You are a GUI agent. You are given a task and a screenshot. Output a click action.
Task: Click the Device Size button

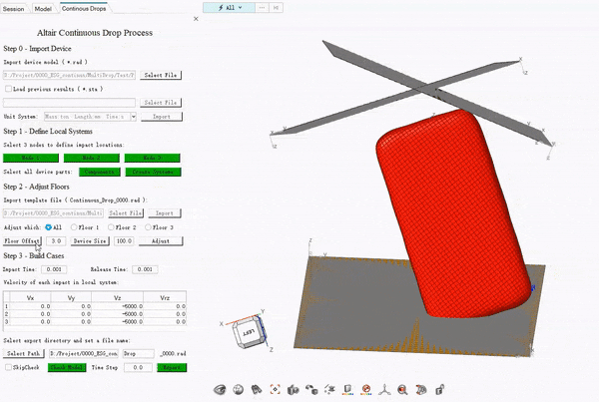pos(90,240)
